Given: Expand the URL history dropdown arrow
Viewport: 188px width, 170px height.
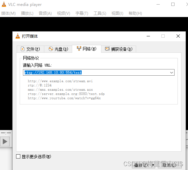Looking at the screenshot, I should (x=172, y=72).
